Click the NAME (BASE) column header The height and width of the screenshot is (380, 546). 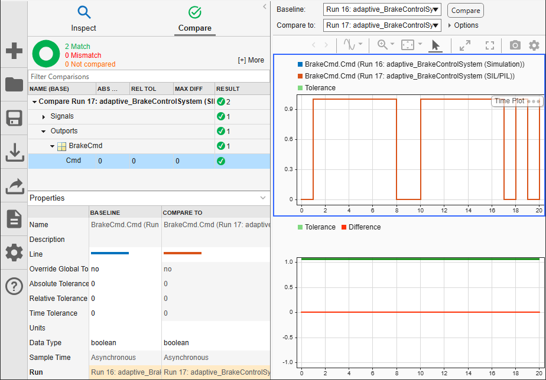[61, 89]
